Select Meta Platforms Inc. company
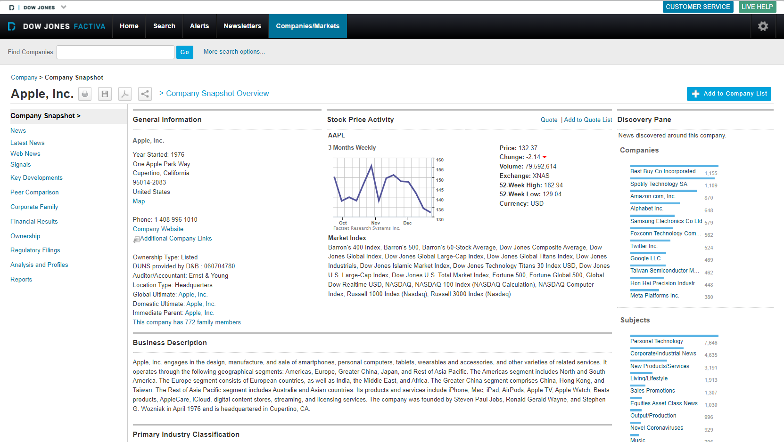Viewport: 784px width, 442px height. tap(655, 296)
